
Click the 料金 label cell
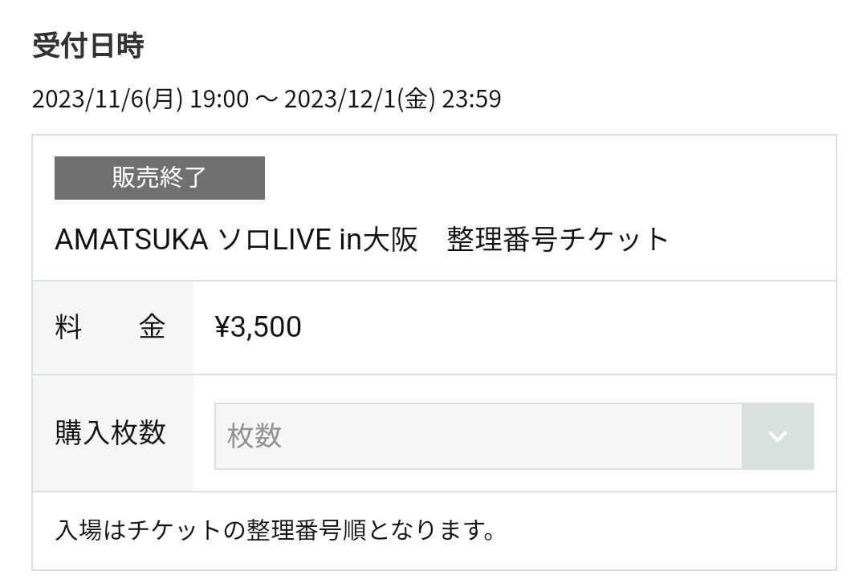pyautogui.click(x=112, y=327)
